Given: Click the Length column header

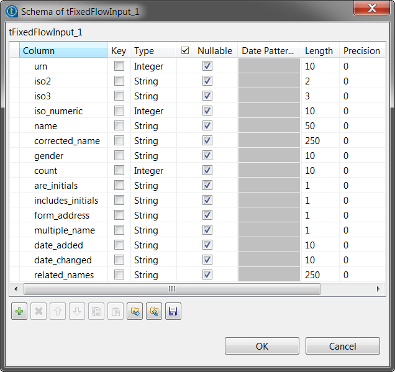Looking at the screenshot, I should (320, 51).
